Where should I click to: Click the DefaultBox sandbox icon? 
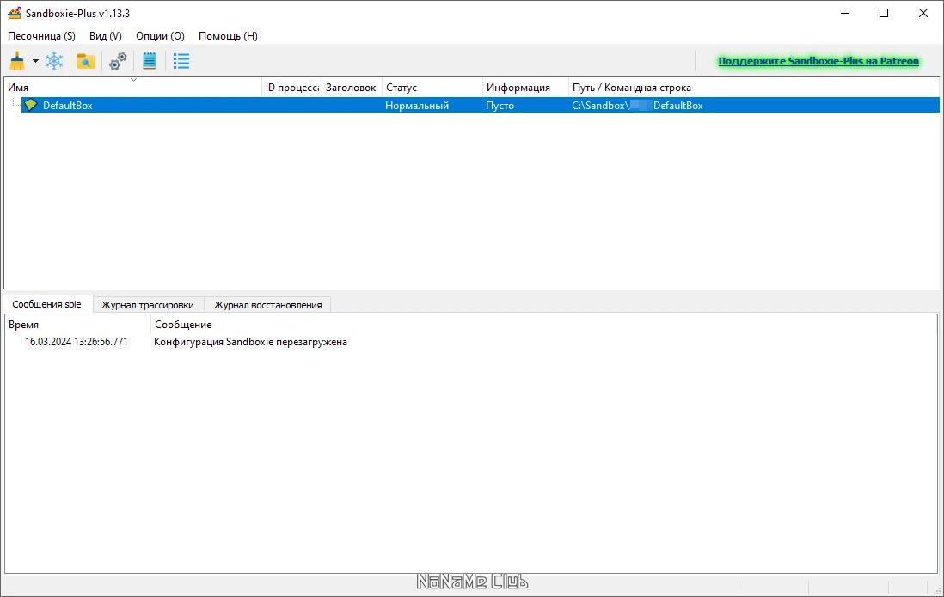coord(31,105)
